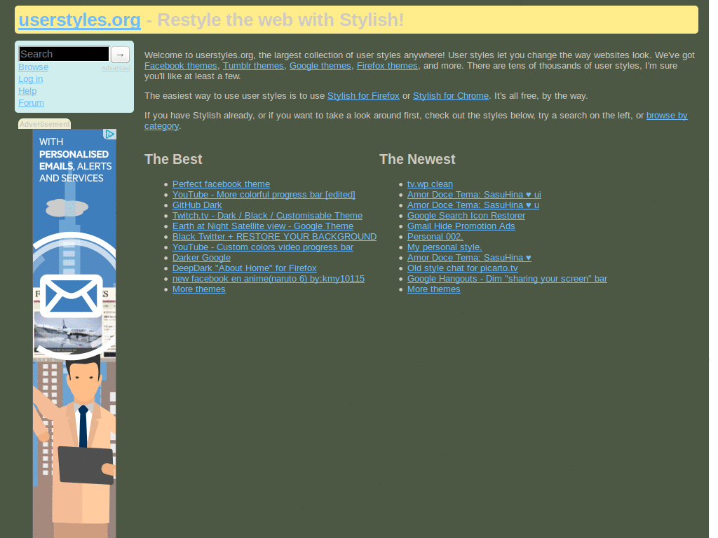Click the personalised emails advertisement banner
This screenshot has width=718, height=538.
tap(74, 333)
